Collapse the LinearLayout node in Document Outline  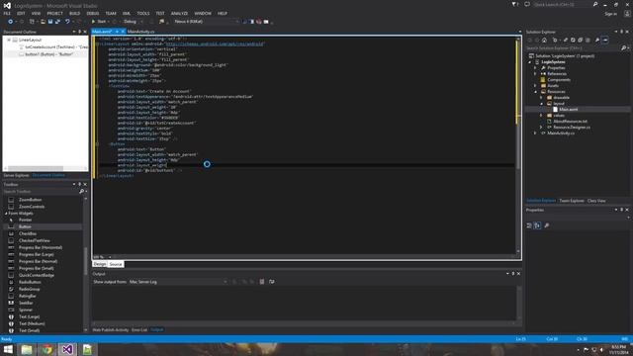(x=9, y=40)
